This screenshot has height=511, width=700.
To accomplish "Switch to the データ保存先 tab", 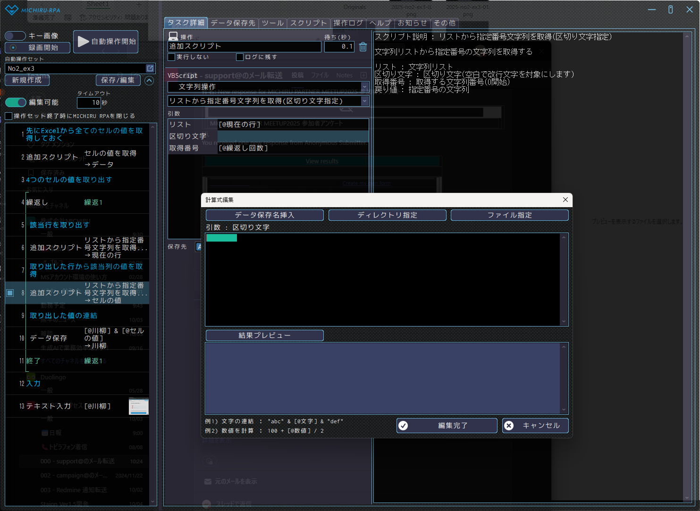I will (x=233, y=23).
